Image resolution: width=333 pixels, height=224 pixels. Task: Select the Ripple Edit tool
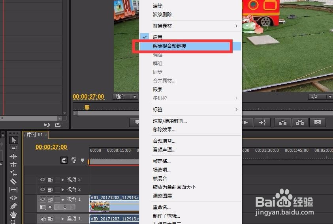(13, 156)
